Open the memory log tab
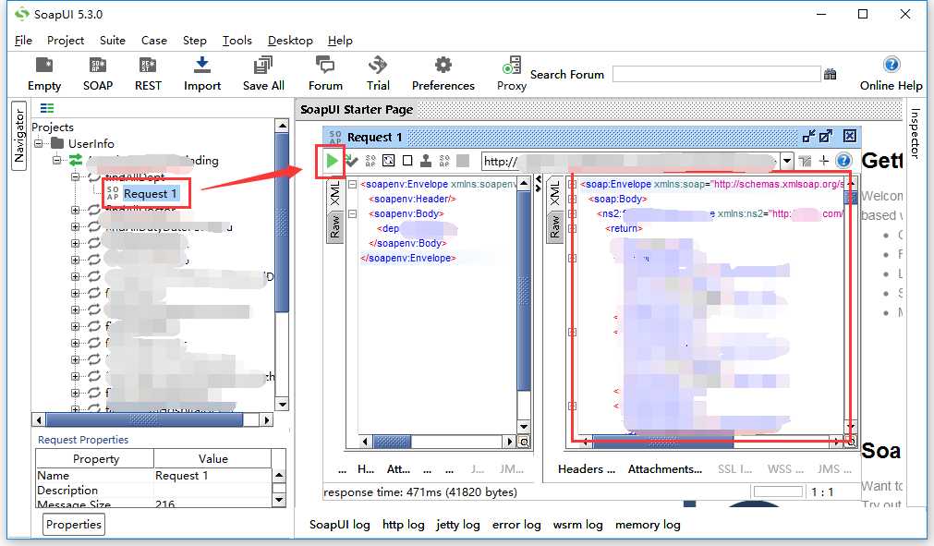This screenshot has width=934, height=546. coord(648,525)
